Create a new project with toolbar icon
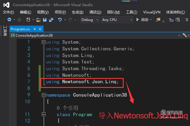Screen dimensions: 190x126 coord(28,19)
